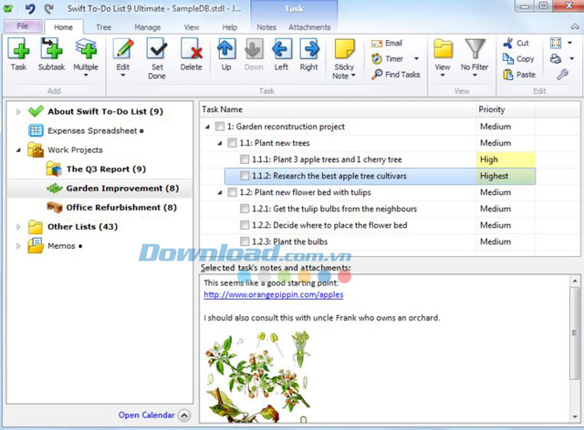Create a Sticky Note
This screenshot has width=584, height=430.
tap(344, 58)
